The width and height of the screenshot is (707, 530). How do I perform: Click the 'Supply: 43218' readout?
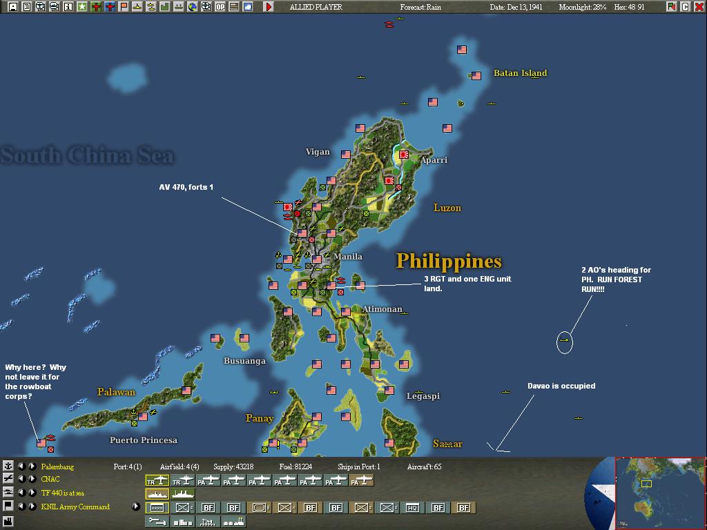point(233,467)
